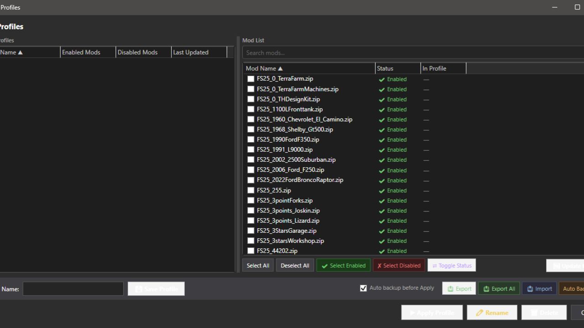Check the FS25_0_TerraFarm.zip mod checkbox
Image resolution: width=584 pixels, height=328 pixels.
(x=250, y=78)
